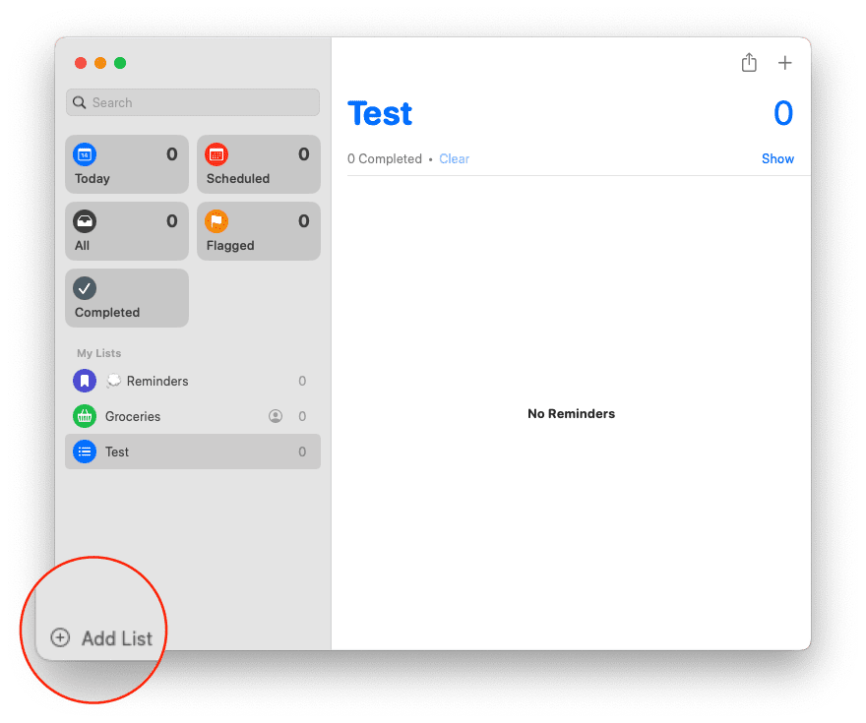Viewport: 866px width, 723px height.
Task: Select the Reminders list
Action: (193, 381)
